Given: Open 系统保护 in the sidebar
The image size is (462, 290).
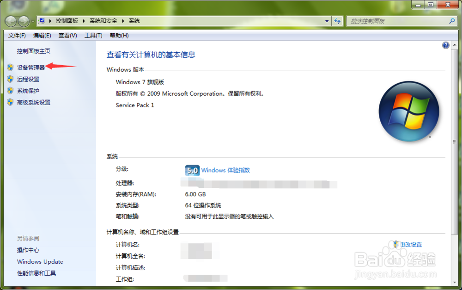Looking at the screenshot, I should [28, 91].
